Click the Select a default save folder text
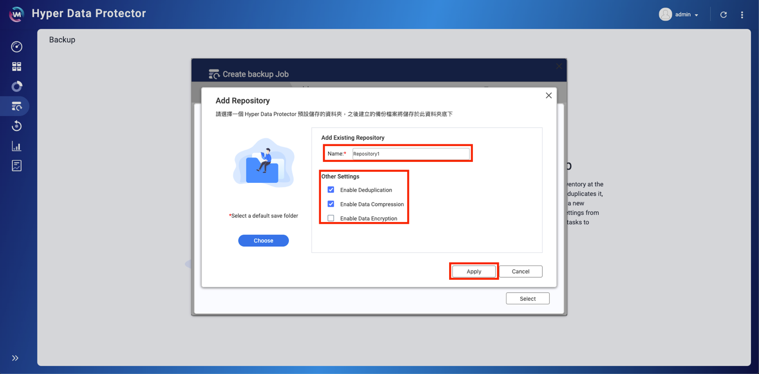Image resolution: width=759 pixels, height=374 pixels. pos(264,216)
